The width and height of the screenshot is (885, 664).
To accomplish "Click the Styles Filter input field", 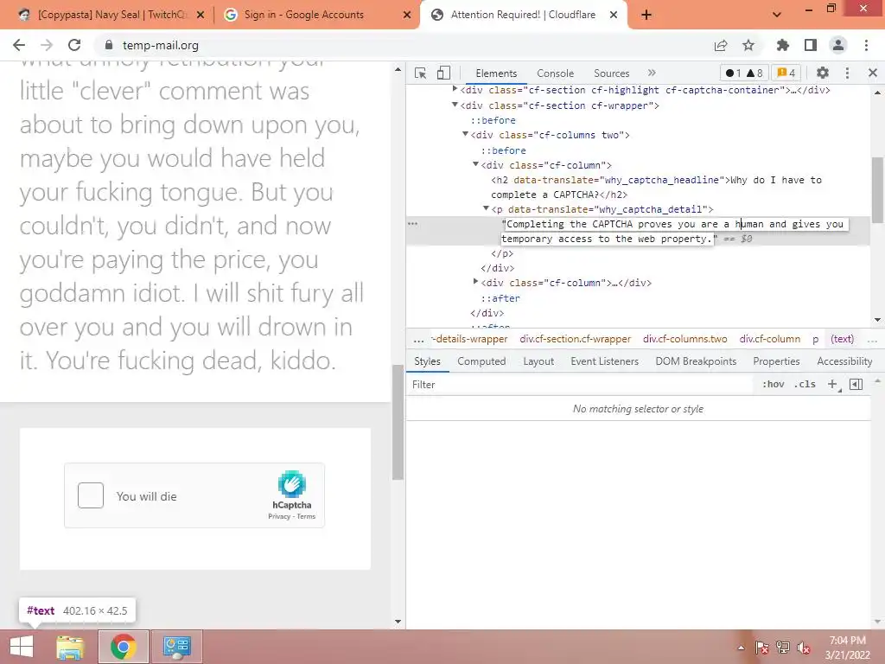I will [x=582, y=385].
